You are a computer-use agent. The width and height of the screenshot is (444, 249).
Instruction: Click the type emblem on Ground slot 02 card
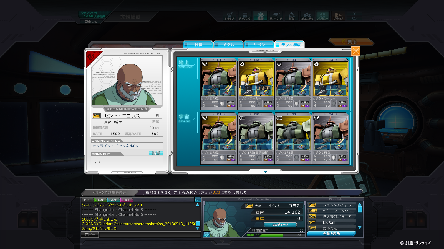pos(242,64)
